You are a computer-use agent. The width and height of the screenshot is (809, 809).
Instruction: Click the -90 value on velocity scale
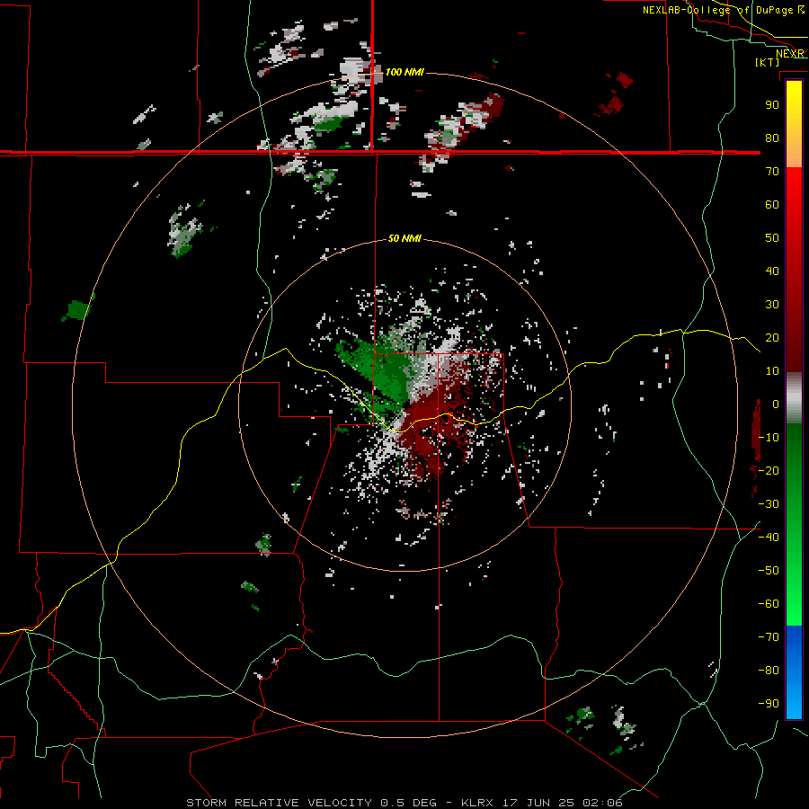pyautogui.click(x=769, y=704)
